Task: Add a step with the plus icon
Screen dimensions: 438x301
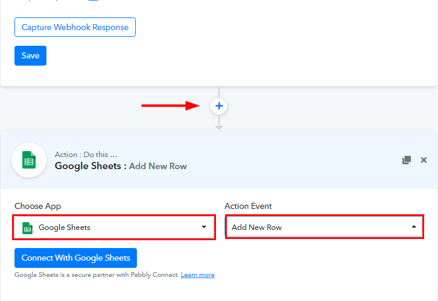Action: pyautogui.click(x=219, y=106)
